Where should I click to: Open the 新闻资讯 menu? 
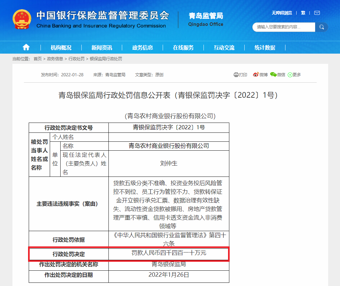102,48
